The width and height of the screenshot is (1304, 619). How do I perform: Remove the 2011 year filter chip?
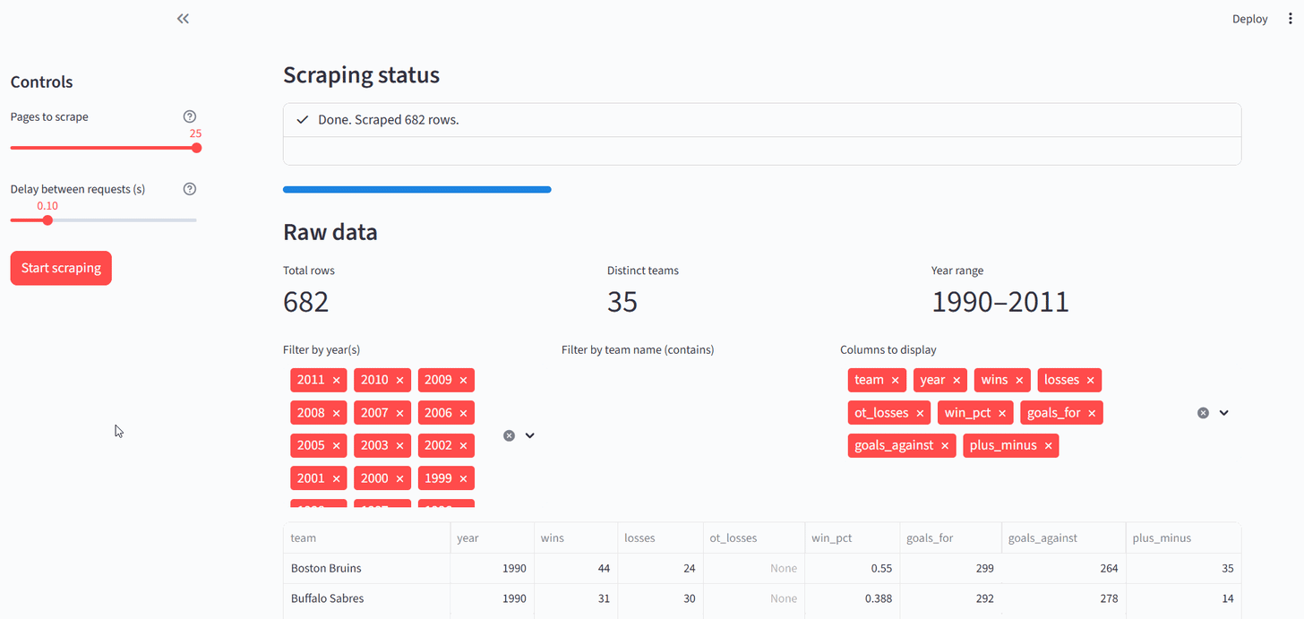pyautogui.click(x=336, y=380)
